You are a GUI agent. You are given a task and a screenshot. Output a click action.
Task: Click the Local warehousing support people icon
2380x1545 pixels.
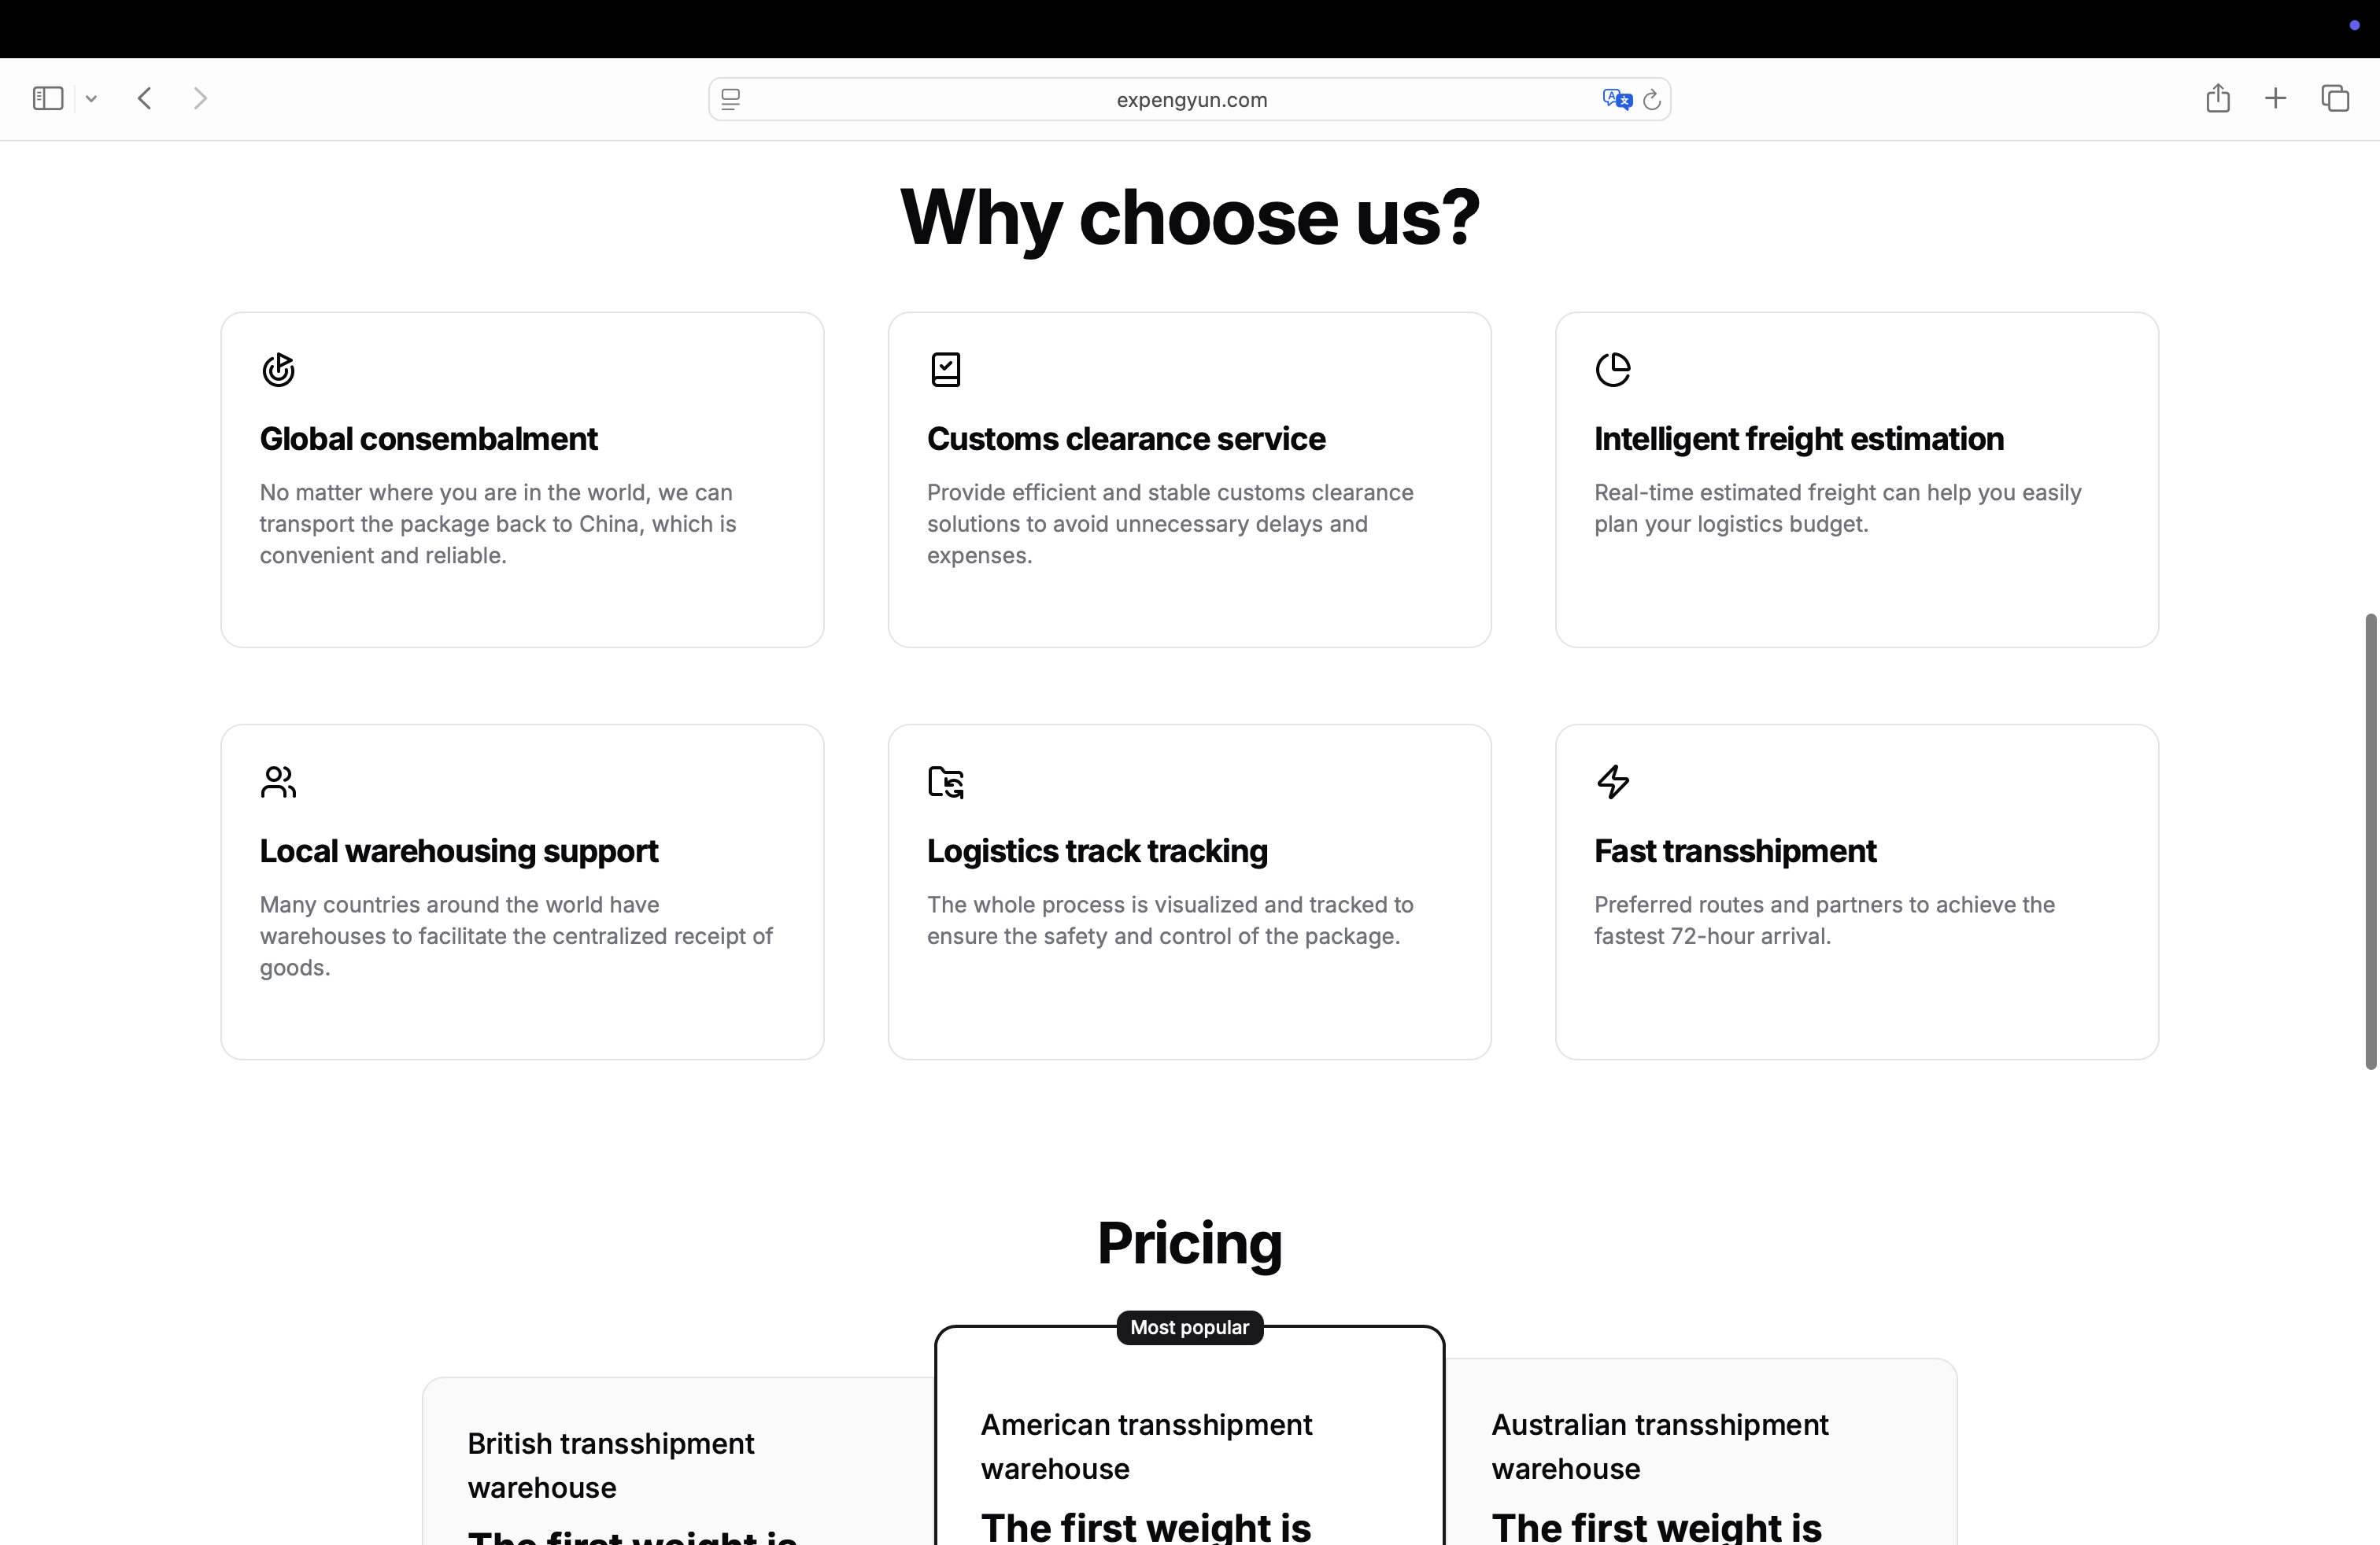click(x=278, y=781)
